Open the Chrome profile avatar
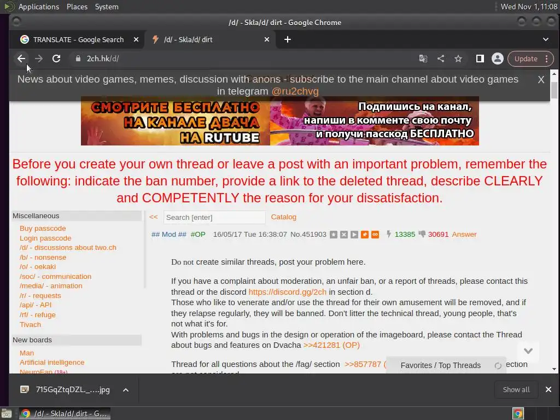560x420 pixels. [x=498, y=59]
